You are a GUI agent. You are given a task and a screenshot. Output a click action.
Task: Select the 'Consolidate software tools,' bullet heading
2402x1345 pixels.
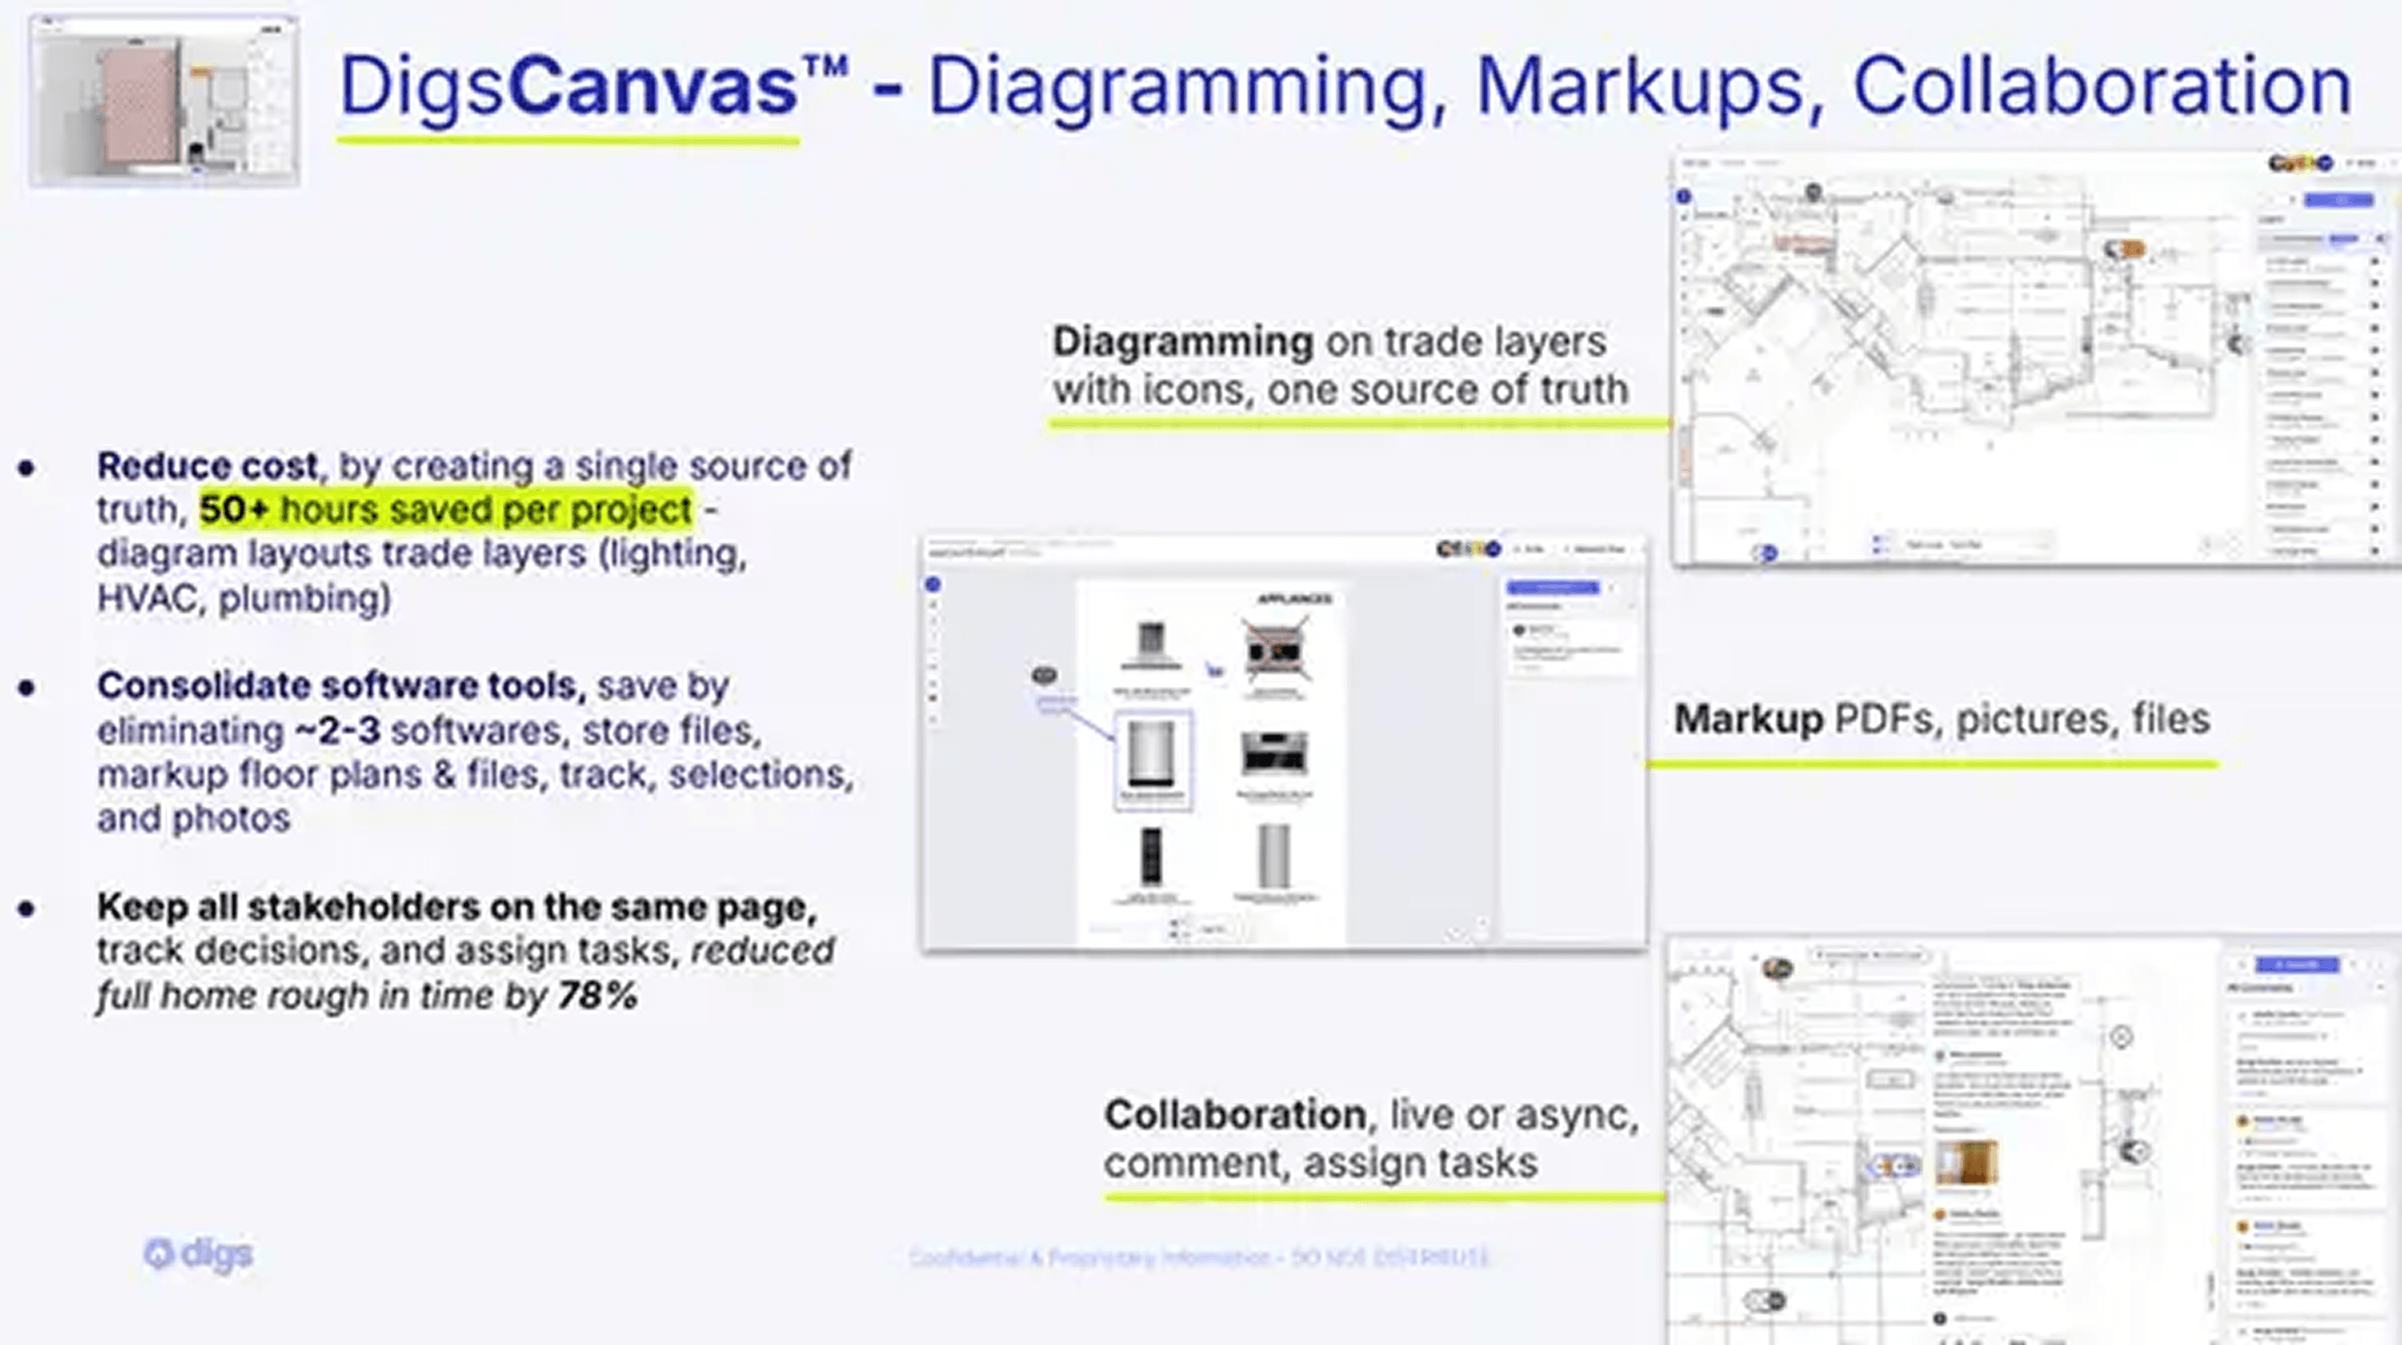click(x=342, y=685)
